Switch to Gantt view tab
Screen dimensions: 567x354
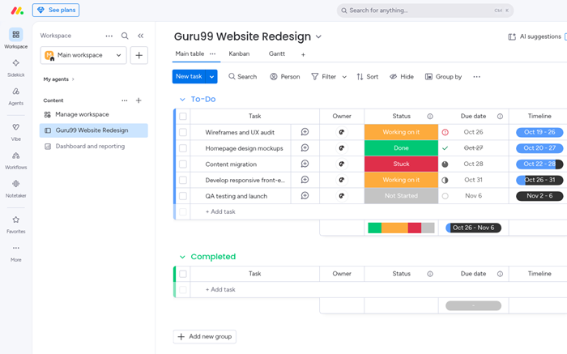click(277, 54)
